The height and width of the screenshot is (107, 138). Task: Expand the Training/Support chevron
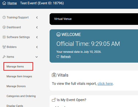[37, 18]
